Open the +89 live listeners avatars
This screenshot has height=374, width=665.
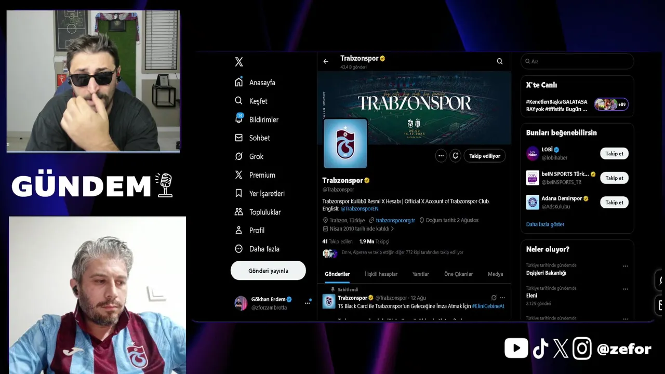tap(611, 104)
